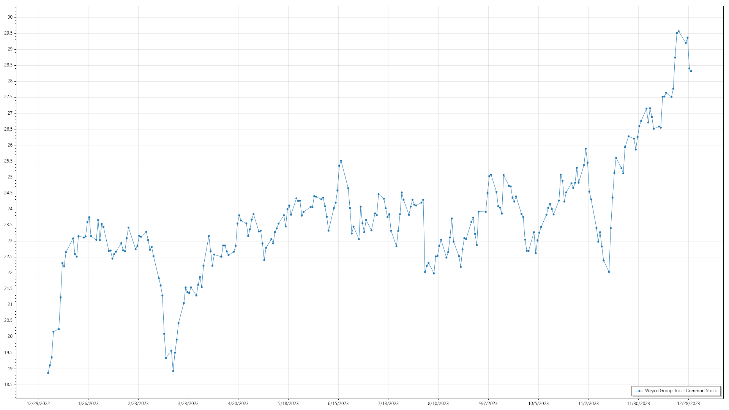Select the 4/20/2023 date tick label
This screenshot has width=729, height=410.
pyautogui.click(x=238, y=404)
